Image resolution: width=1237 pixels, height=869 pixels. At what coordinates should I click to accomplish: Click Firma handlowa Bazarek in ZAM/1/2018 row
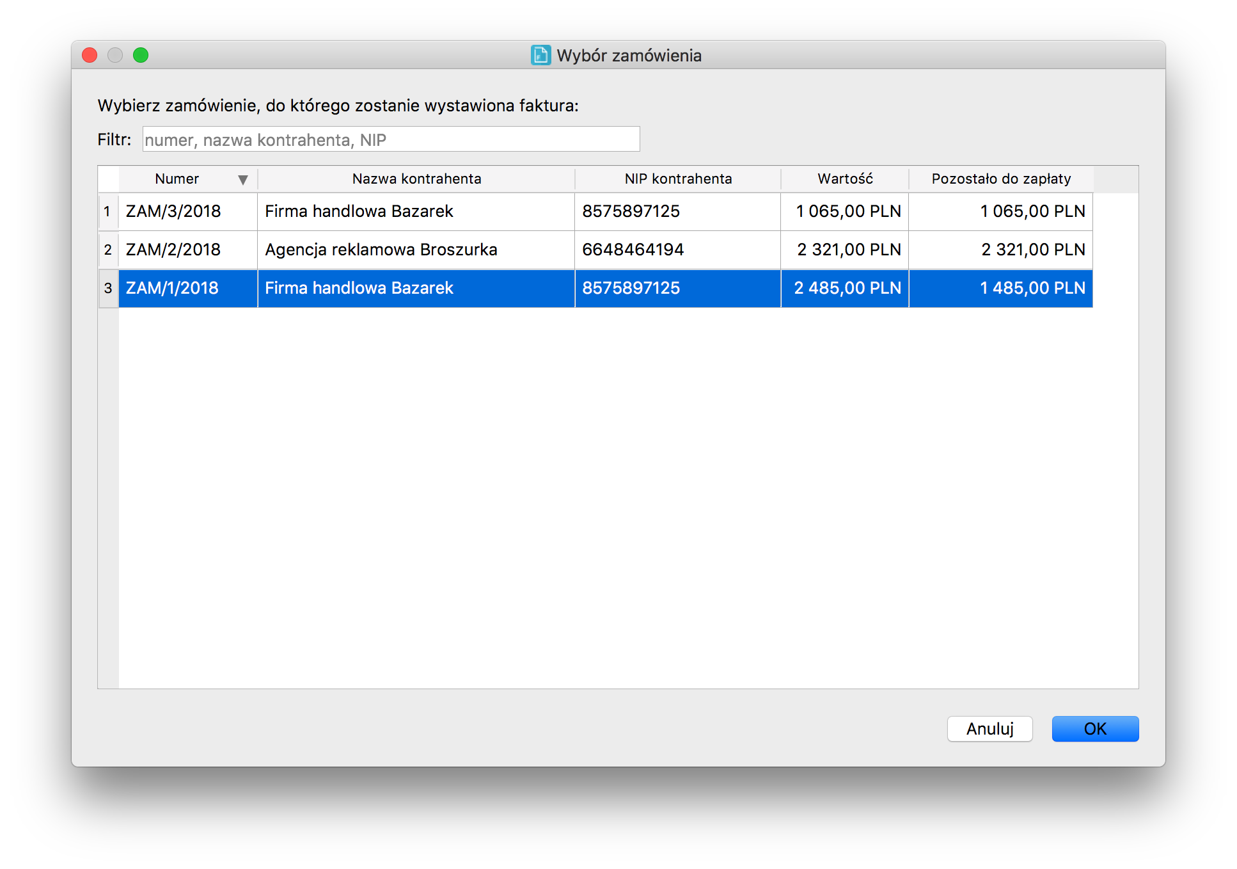pyautogui.click(x=416, y=288)
